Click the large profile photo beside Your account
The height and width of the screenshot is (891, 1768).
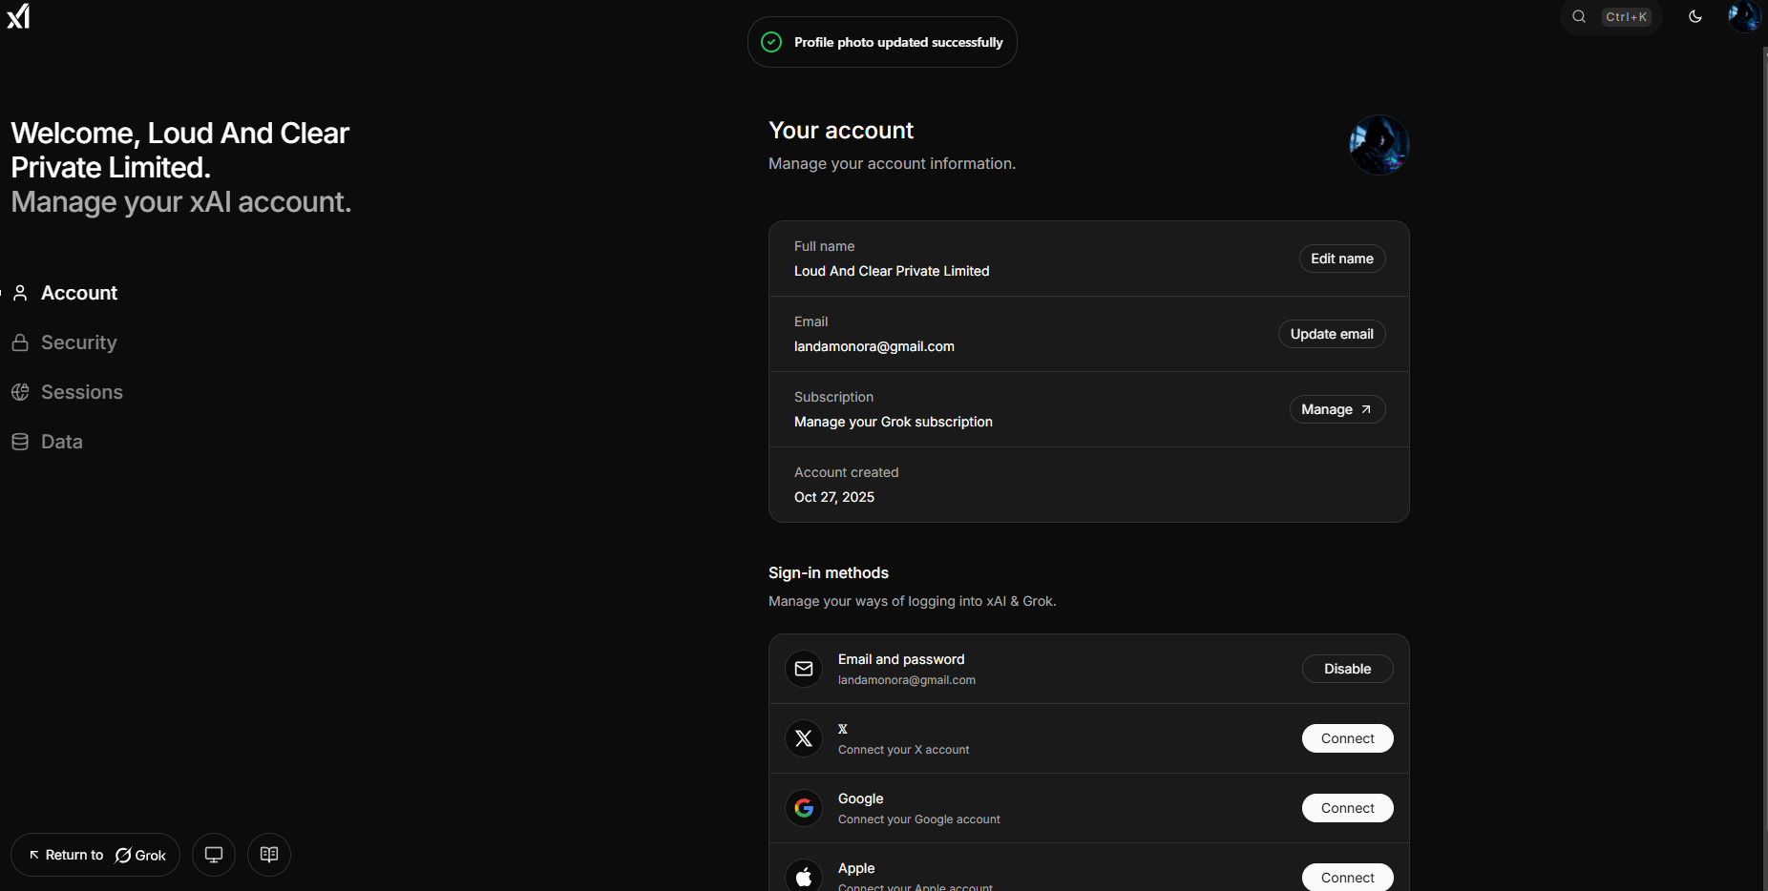click(1379, 145)
